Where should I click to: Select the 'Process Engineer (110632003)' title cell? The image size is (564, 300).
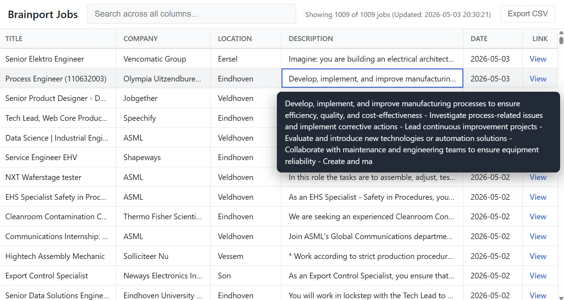click(x=58, y=79)
